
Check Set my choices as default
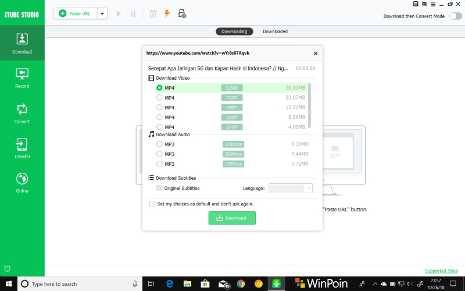152,204
